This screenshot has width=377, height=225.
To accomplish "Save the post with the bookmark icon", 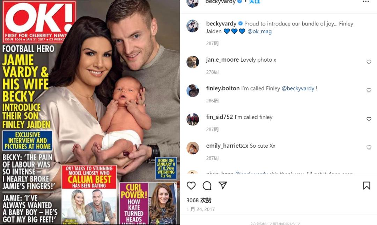I will [x=367, y=185].
